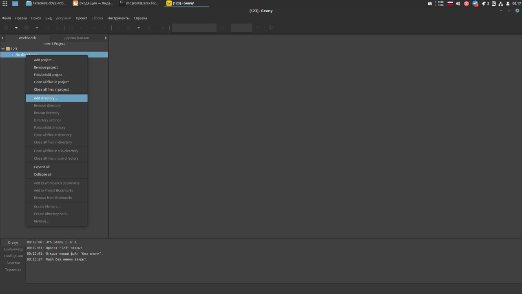
Task: Click log line 'Открыт новый файл "без имени"'
Action: 65,254
